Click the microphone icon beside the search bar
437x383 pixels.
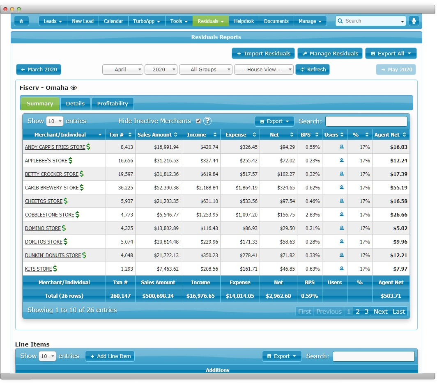[x=414, y=21]
